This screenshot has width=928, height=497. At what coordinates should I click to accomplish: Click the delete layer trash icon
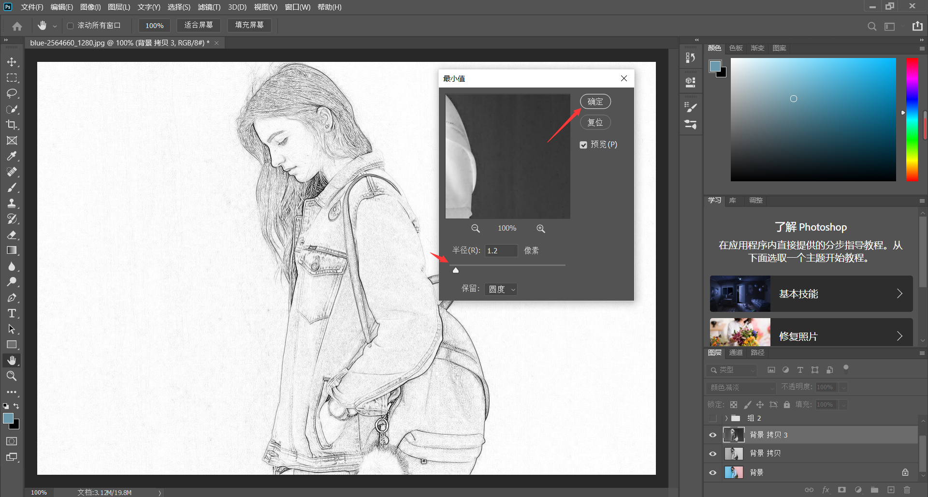907,490
